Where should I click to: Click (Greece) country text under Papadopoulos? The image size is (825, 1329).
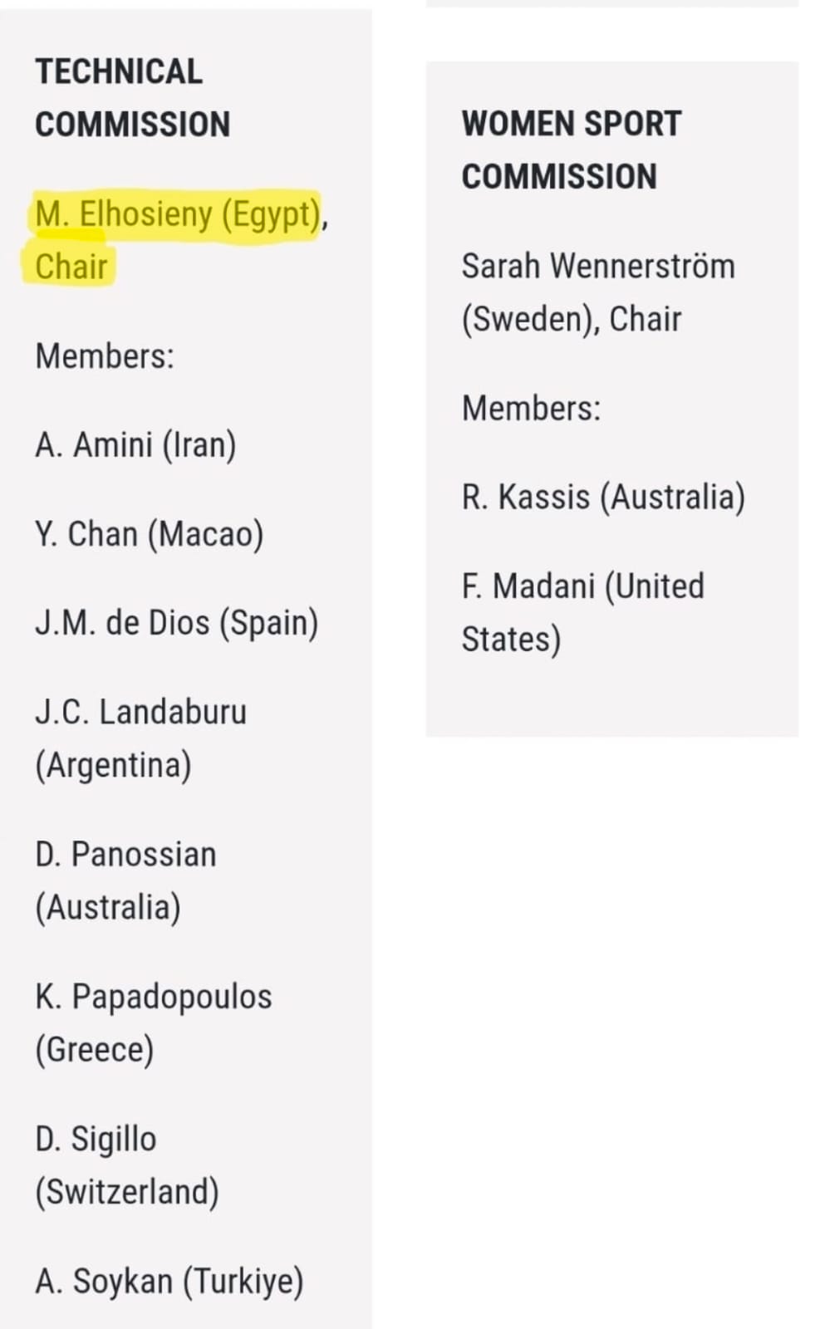coord(95,1050)
